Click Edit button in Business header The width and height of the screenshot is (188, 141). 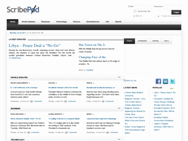pyautogui.click(x=119, y=108)
